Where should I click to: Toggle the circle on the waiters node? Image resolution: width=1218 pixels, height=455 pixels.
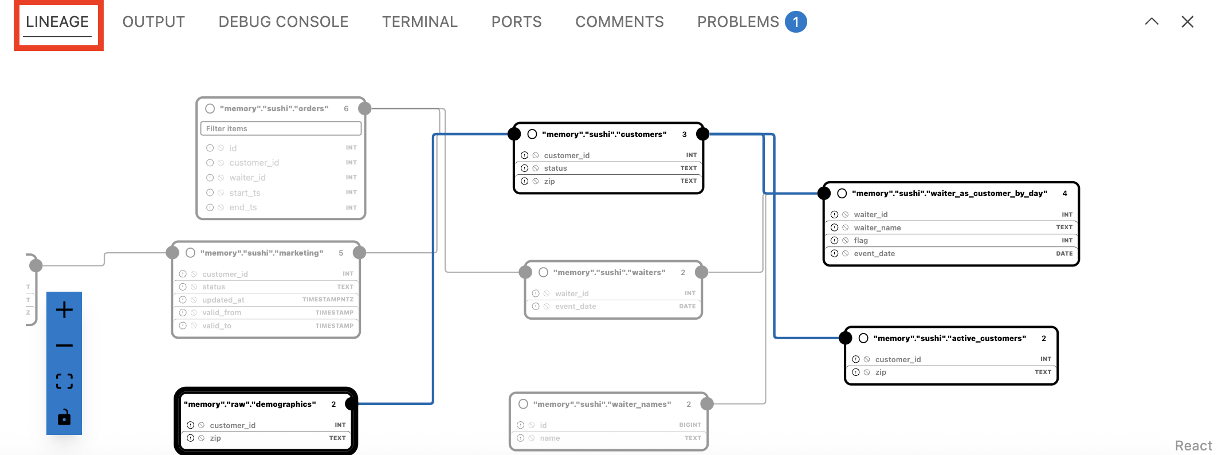pyautogui.click(x=544, y=272)
